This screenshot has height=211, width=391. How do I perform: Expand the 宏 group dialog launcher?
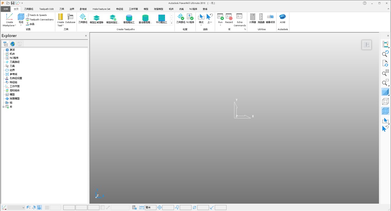click(x=245, y=29)
